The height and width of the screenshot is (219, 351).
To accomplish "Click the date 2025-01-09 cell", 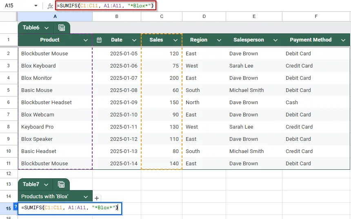I will (x=117, y=103).
